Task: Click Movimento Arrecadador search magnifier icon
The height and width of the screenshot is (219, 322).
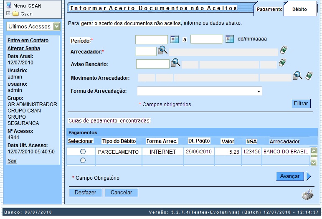Action: 297,76
